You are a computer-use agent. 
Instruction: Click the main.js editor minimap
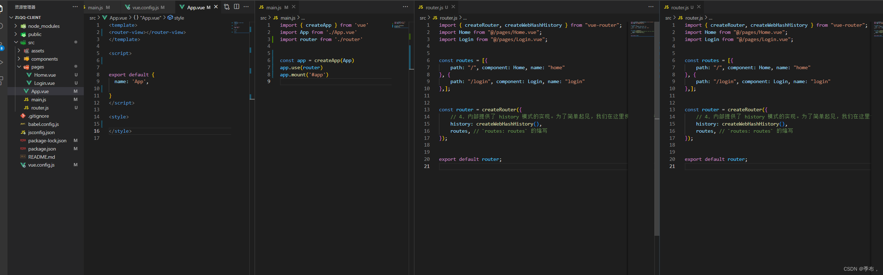[x=400, y=25]
